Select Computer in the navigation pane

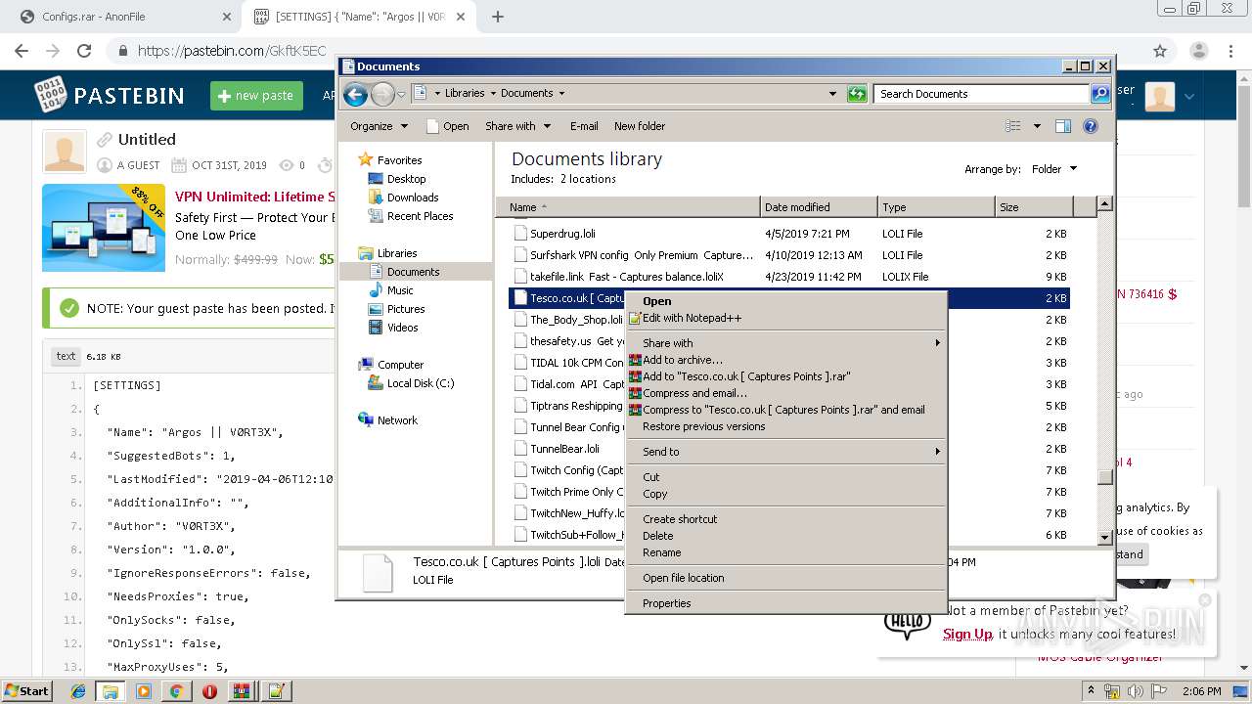click(400, 365)
